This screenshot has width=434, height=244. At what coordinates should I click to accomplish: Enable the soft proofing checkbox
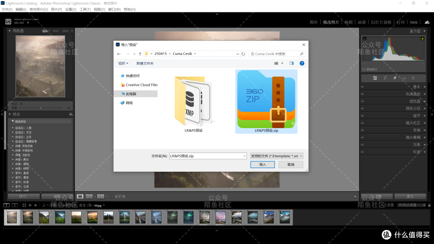coord(112,197)
